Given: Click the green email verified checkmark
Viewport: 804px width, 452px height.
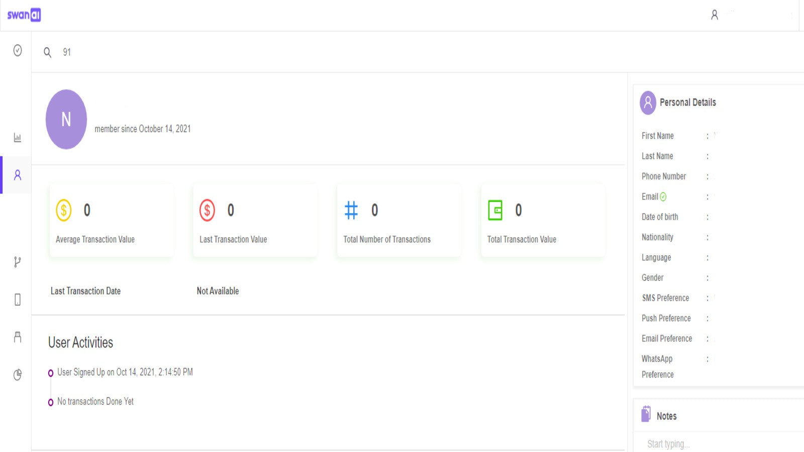Looking at the screenshot, I should (x=663, y=197).
